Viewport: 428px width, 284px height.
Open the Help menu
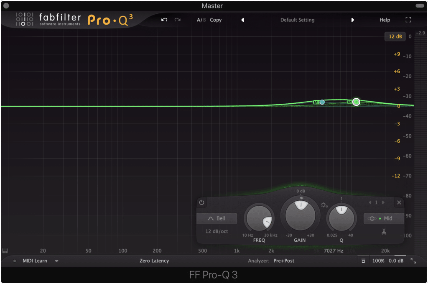coord(385,20)
